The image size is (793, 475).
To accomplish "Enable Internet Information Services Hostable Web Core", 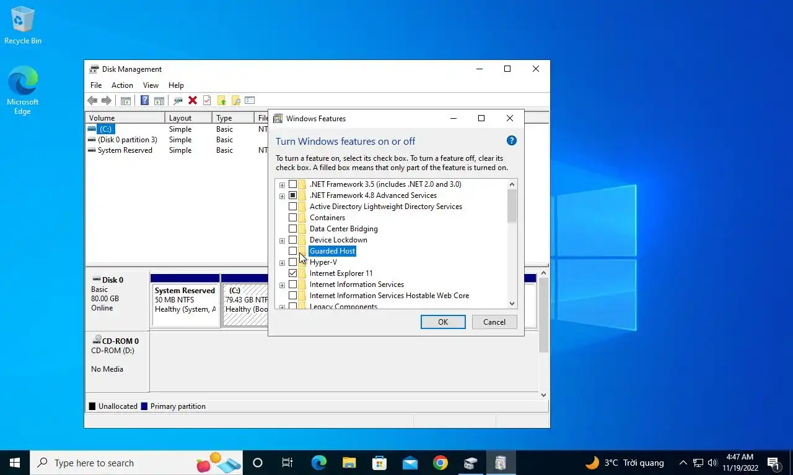I will [x=292, y=296].
